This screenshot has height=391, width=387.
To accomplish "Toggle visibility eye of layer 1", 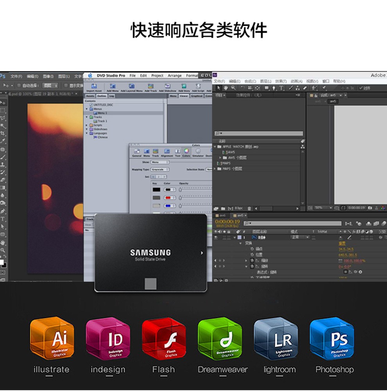I will click(x=216, y=237).
